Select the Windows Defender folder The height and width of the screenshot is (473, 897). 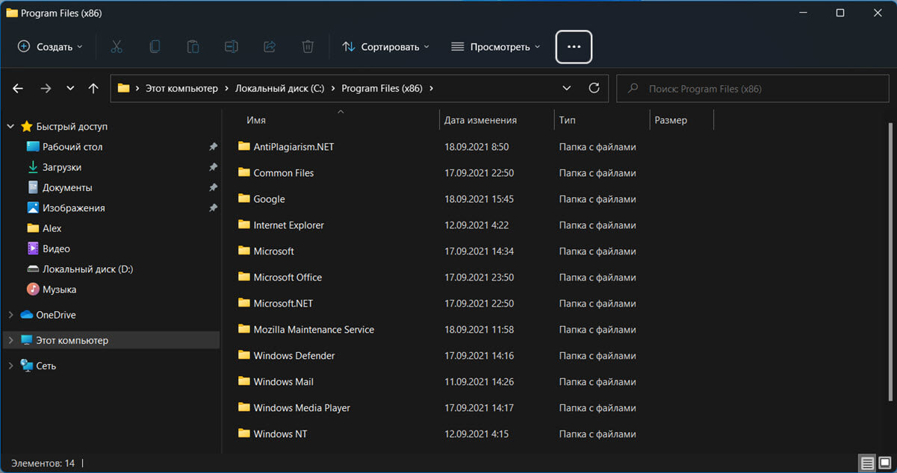[294, 355]
